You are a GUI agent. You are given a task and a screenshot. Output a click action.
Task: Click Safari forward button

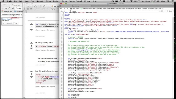31,6
